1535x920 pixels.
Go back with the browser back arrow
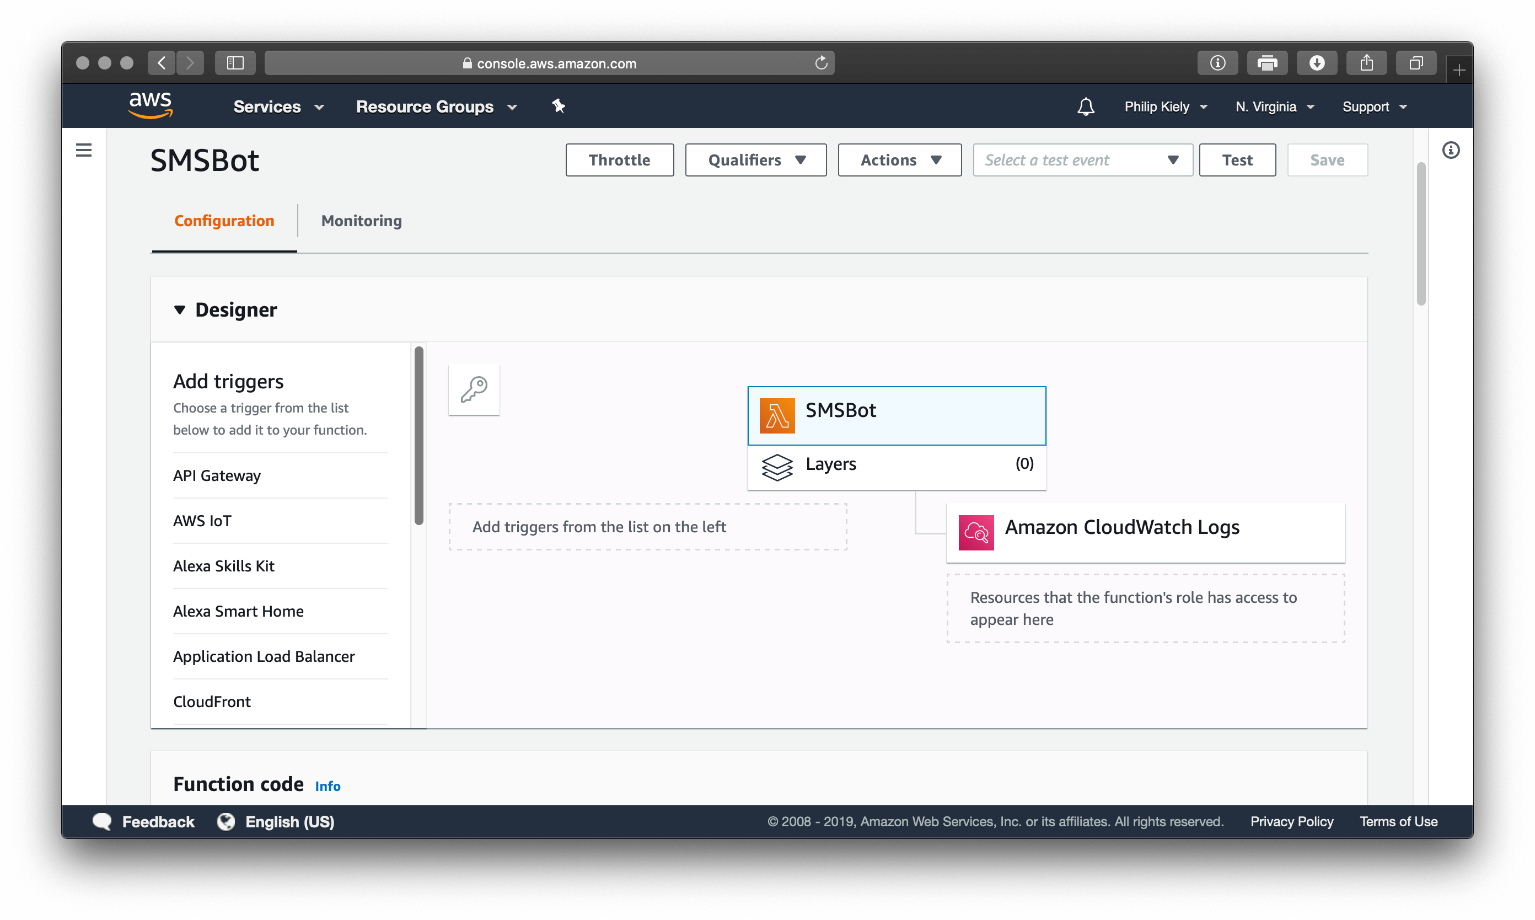tap(162, 63)
